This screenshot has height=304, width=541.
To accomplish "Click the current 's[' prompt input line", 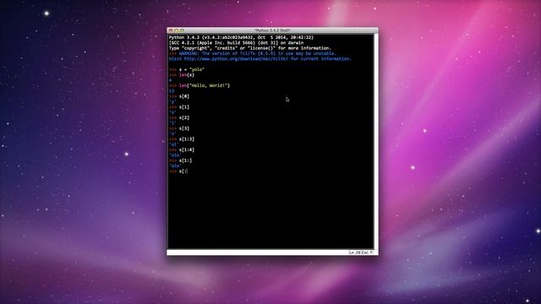I will click(178, 171).
